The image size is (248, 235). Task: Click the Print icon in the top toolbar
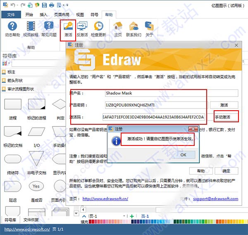pos(52,5)
